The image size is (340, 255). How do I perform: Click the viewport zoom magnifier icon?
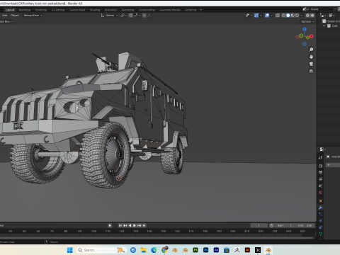point(311,50)
